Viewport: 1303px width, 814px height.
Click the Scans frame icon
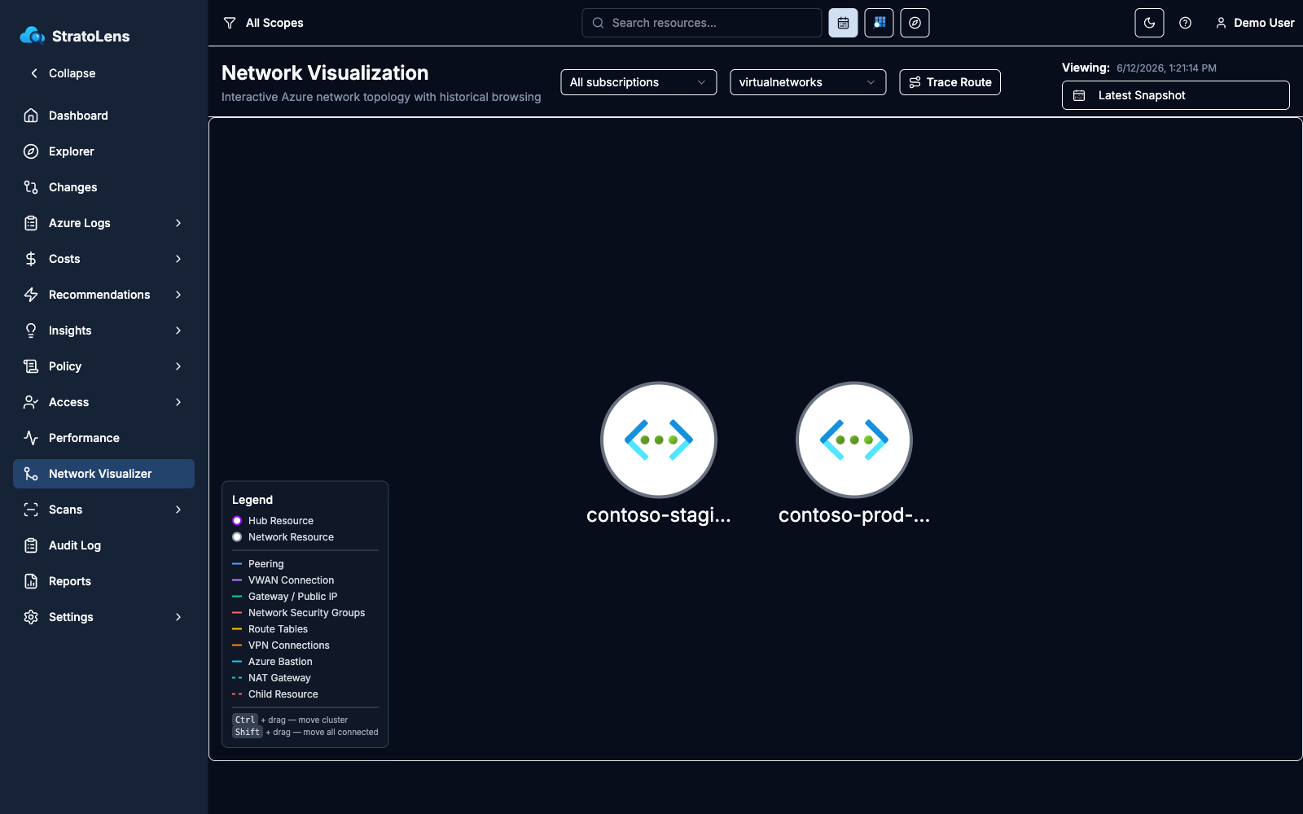31,510
